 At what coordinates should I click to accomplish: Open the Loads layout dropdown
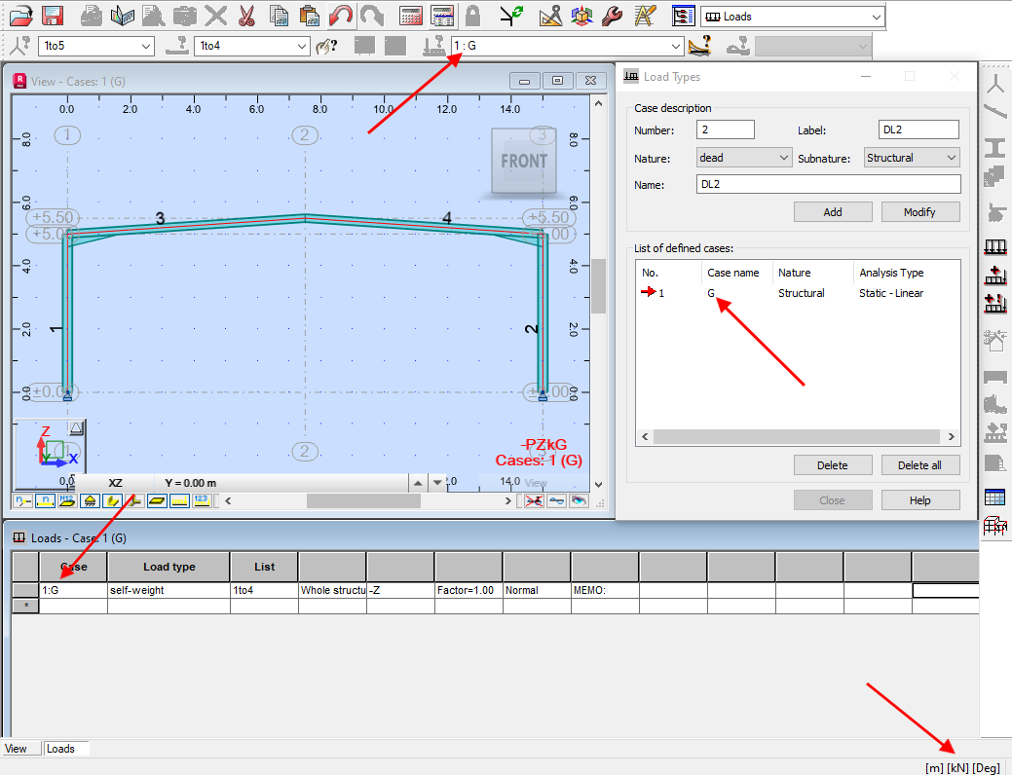point(876,17)
